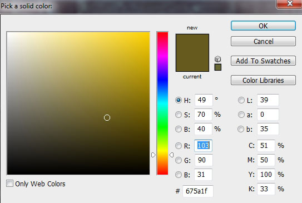This screenshot has height=203, width=302.
Task: Select the S saturation radio button
Action: pos(179,115)
